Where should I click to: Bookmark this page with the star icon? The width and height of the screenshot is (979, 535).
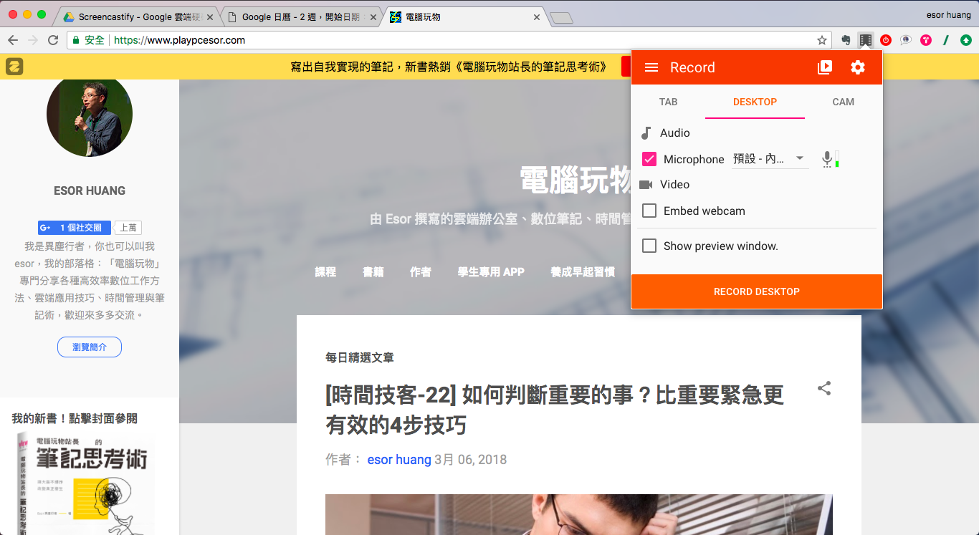pyautogui.click(x=822, y=40)
